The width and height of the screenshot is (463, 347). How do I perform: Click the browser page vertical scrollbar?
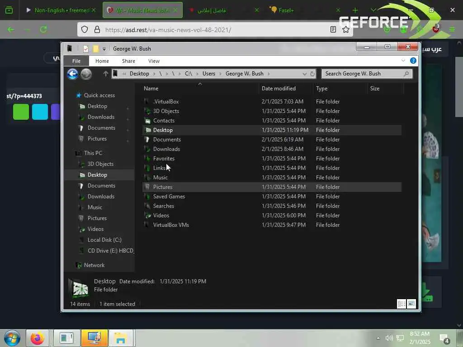458,87
